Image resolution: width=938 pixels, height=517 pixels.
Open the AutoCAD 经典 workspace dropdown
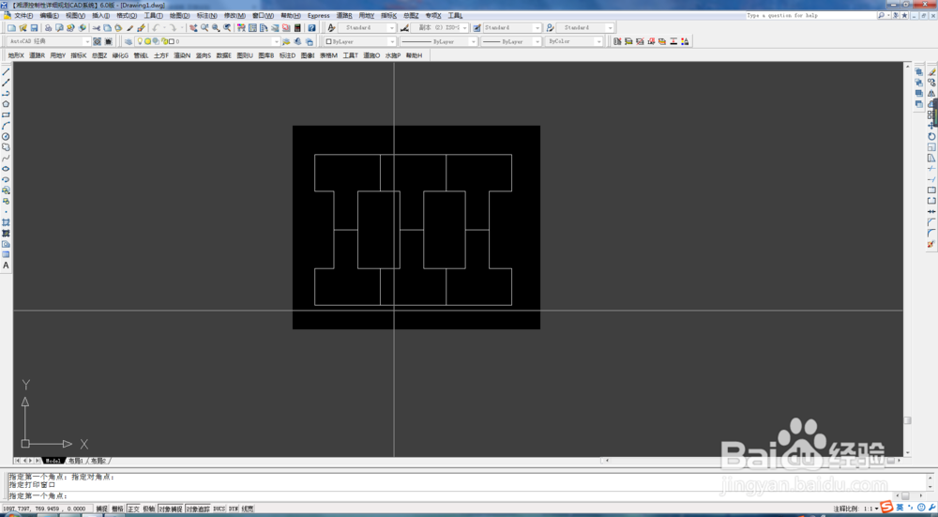pyautogui.click(x=49, y=42)
